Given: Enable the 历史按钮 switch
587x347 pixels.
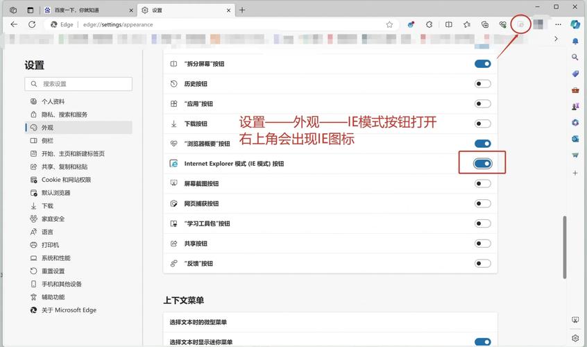Looking at the screenshot, I should pyautogui.click(x=482, y=84).
